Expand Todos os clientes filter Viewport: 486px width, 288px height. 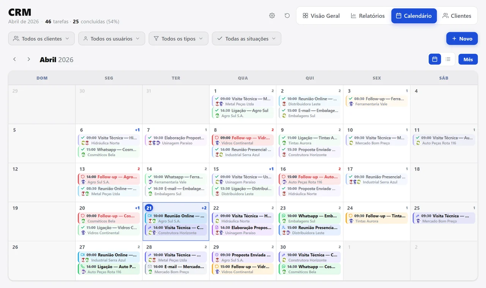pyautogui.click(x=41, y=39)
